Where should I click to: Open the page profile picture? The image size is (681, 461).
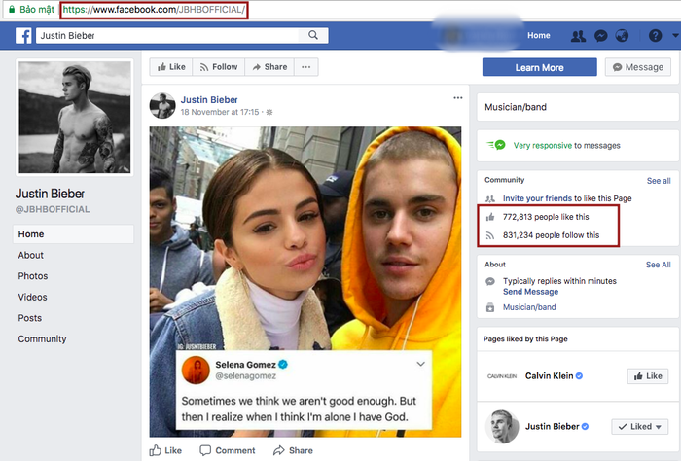[x=75, y=118]
